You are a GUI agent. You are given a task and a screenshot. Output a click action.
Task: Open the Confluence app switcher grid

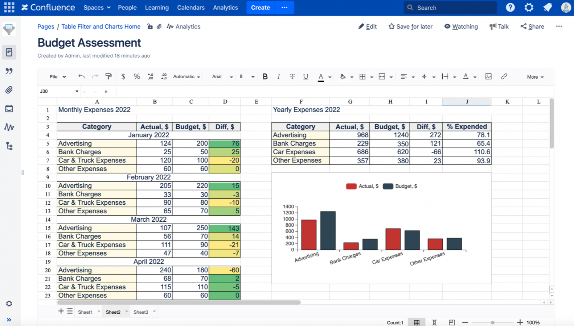[9, 7]
